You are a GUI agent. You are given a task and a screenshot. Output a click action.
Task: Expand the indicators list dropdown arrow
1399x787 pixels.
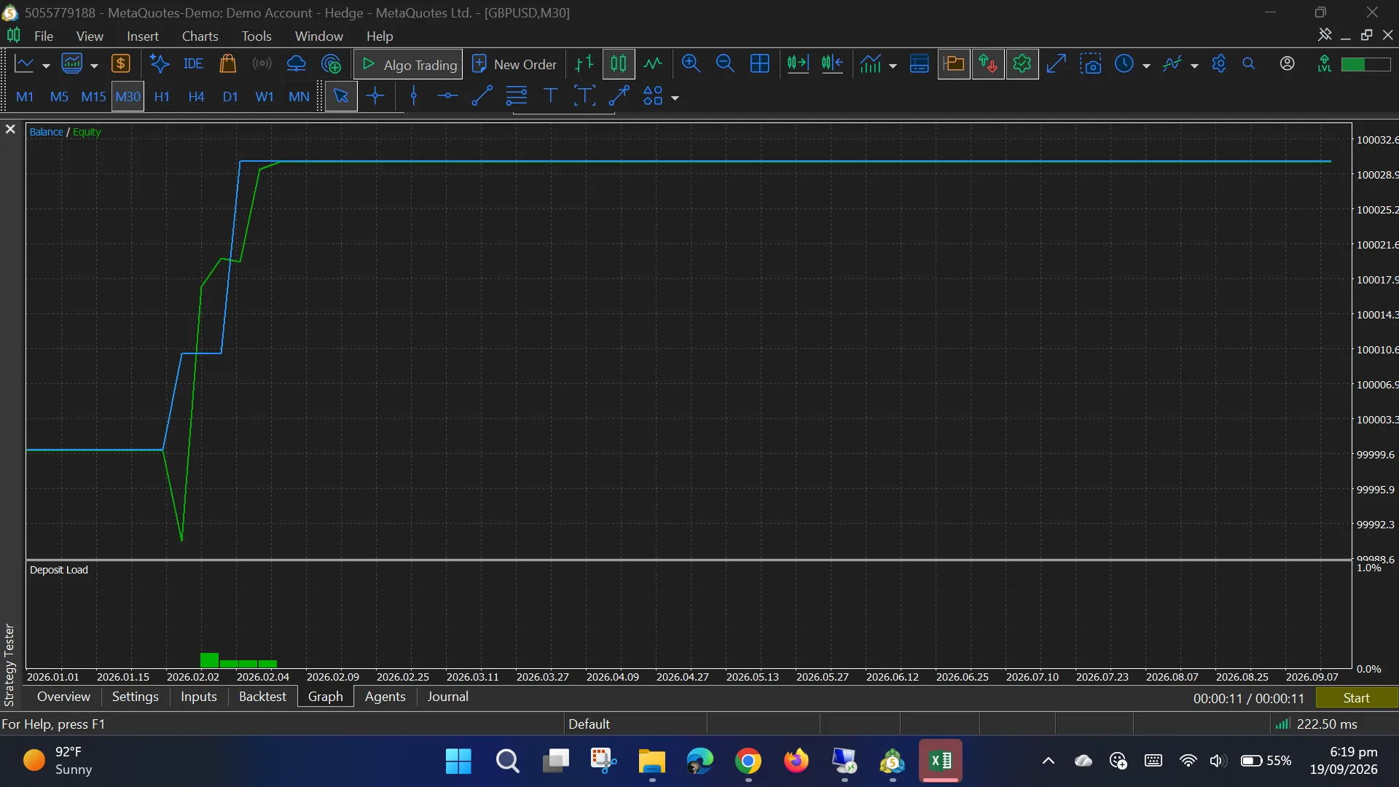click(893, 66)
